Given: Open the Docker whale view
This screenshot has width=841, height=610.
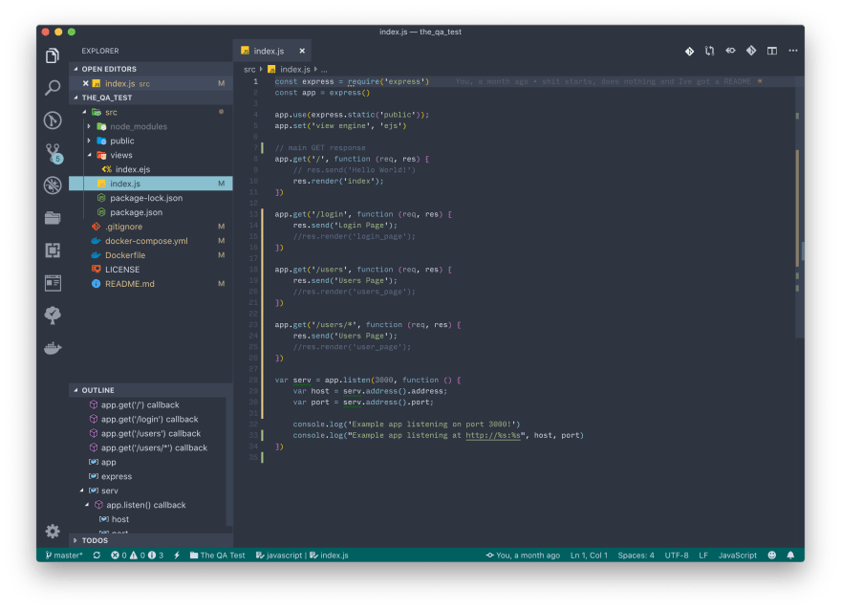Looking at the screenshot, I should (52, 348).
